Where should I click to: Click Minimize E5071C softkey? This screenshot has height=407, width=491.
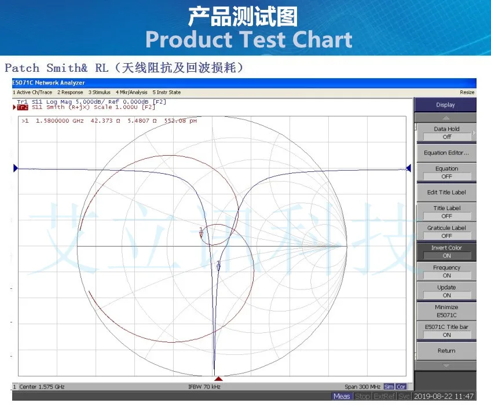coord(446,311)
